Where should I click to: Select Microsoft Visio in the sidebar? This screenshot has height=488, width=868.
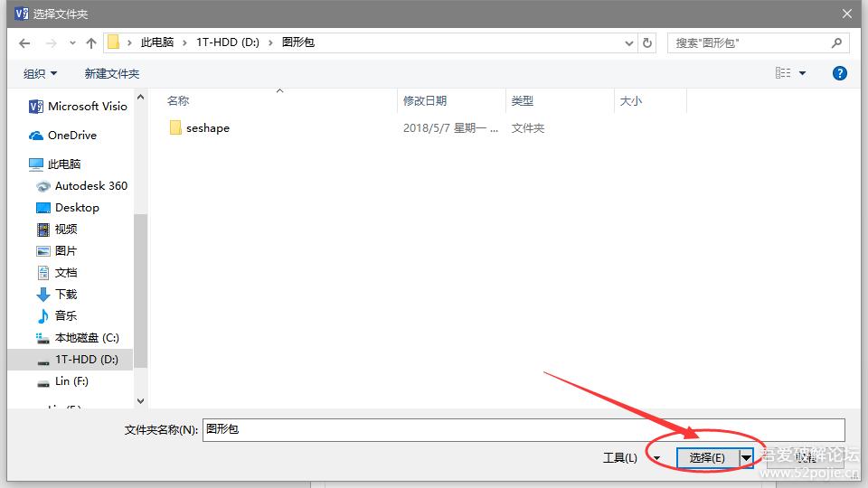tap(87, 106)
